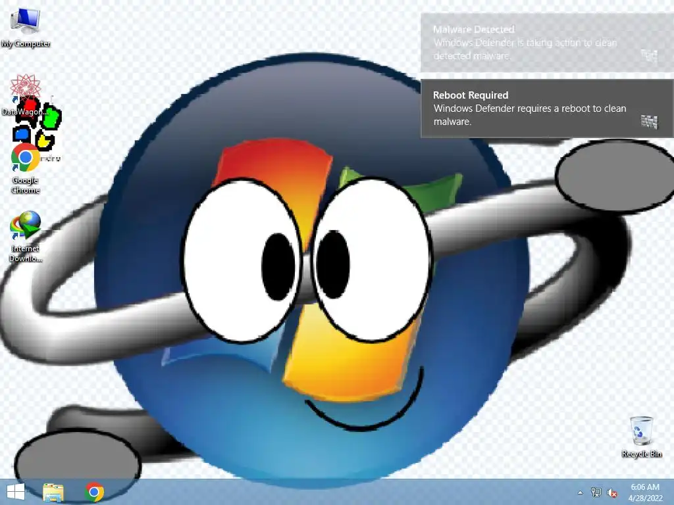Open the network status tray icon
The height and width of the screenshot is (505, 674).
click(x=596, y=492)
